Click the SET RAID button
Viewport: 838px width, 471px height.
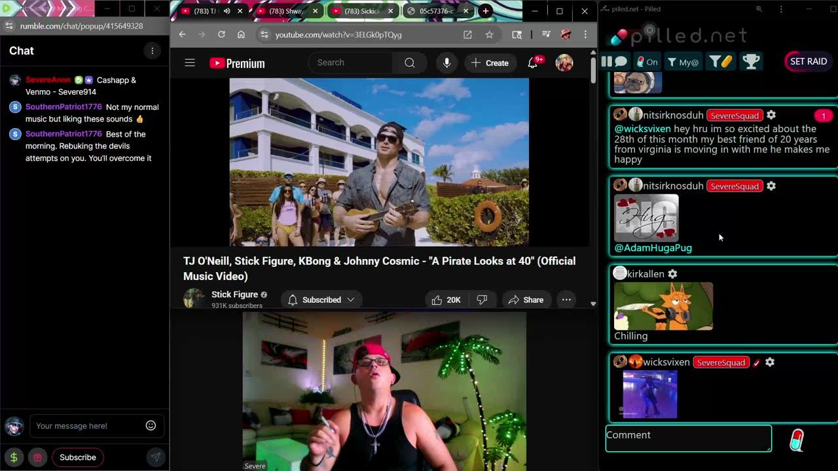pyautogui.click(x=808, y=61)
